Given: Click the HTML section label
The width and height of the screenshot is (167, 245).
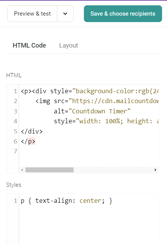Looking at the screenshot, I should (14, 75).
